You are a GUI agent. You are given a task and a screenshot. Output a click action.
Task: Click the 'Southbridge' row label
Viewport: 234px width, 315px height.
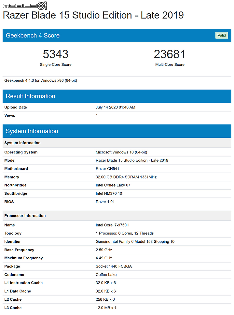point(16,193)
